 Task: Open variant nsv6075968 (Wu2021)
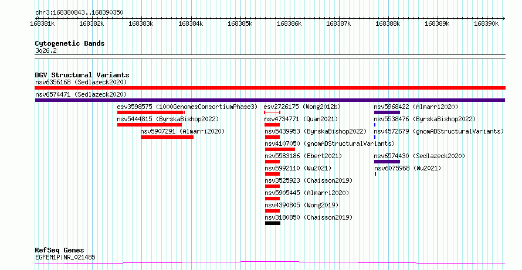tap(407, 168)
